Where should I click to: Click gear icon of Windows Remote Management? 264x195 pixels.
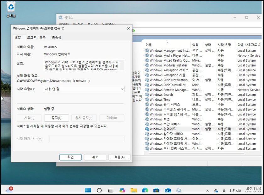[147, 90]
